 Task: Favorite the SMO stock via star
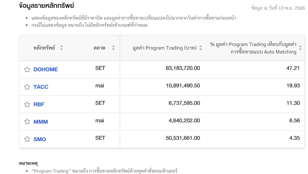27,139
